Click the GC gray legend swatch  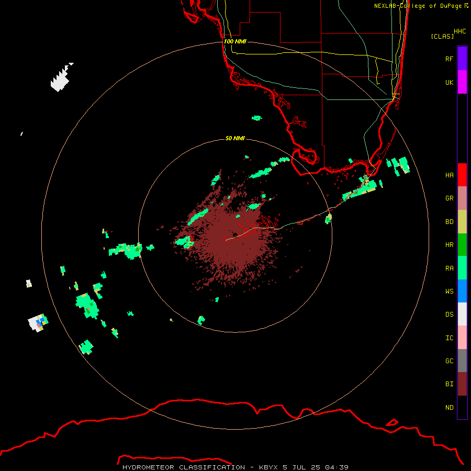462,361
